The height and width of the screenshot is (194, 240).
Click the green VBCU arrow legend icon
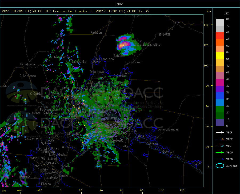[x=220, y=153]
